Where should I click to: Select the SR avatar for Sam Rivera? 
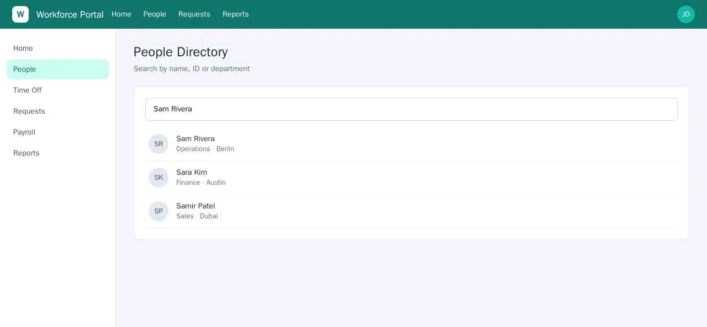tap(159, 144)
